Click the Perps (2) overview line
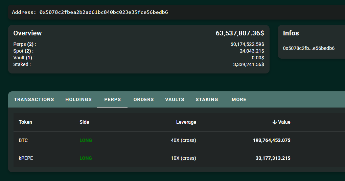The width and height of the screenshot is (345, 181). pos(139,44)
